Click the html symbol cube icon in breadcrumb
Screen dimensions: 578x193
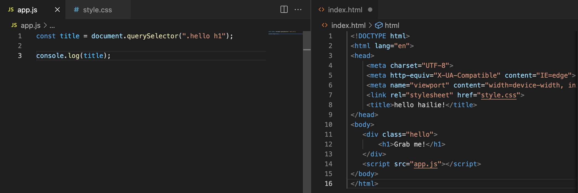[379, 25]
